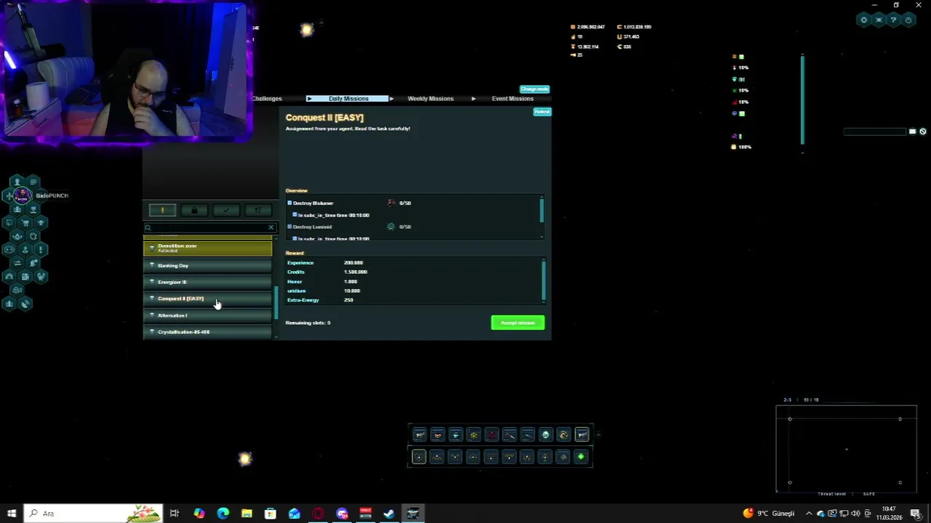Show hidden system tray icons

[809, 514]
